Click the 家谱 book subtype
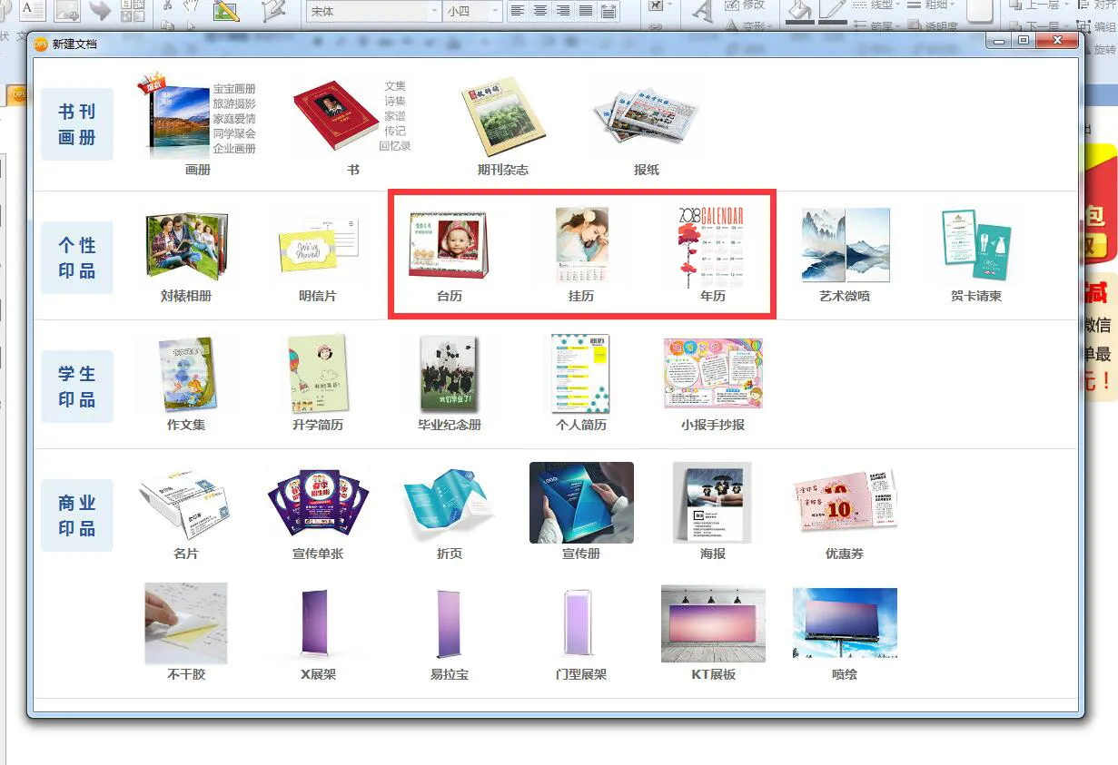 395,115
